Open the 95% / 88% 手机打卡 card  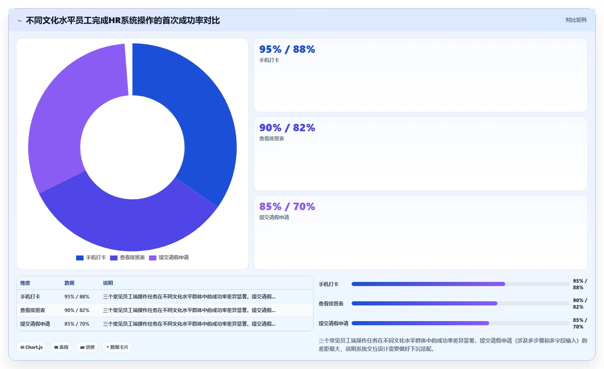(421, 75)
